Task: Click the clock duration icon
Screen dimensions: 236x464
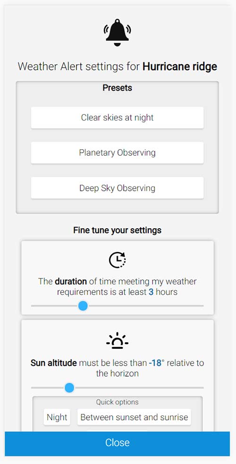Action: [x=118, y=260]
